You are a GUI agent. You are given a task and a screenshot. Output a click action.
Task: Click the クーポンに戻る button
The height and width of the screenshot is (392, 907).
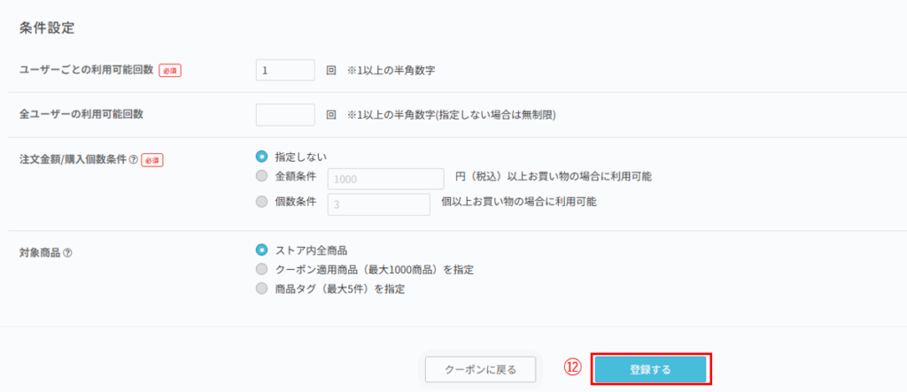point(480,369)
